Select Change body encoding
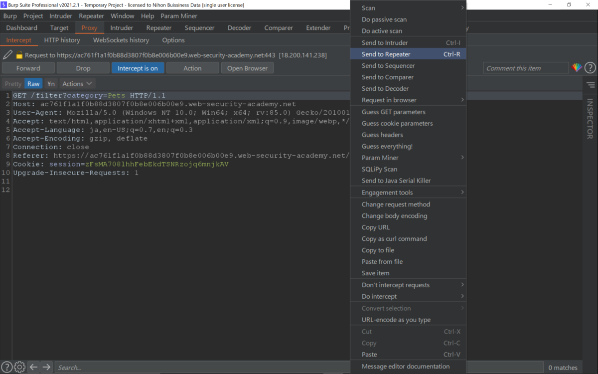This screenshot has height=374, width=598. [408, 216]
